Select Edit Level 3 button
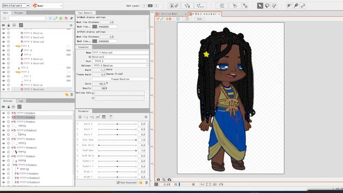 coord(156,6)
